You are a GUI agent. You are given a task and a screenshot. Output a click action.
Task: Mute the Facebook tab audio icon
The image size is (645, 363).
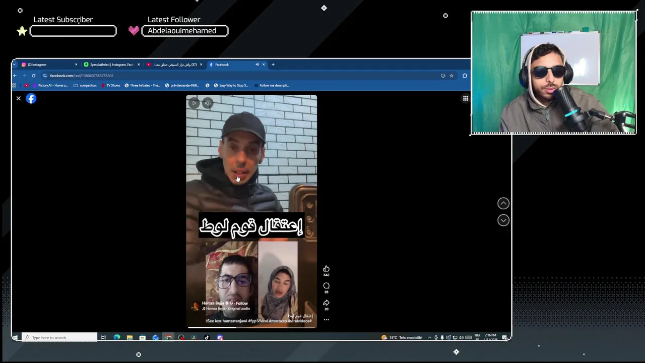pos(257,65)
